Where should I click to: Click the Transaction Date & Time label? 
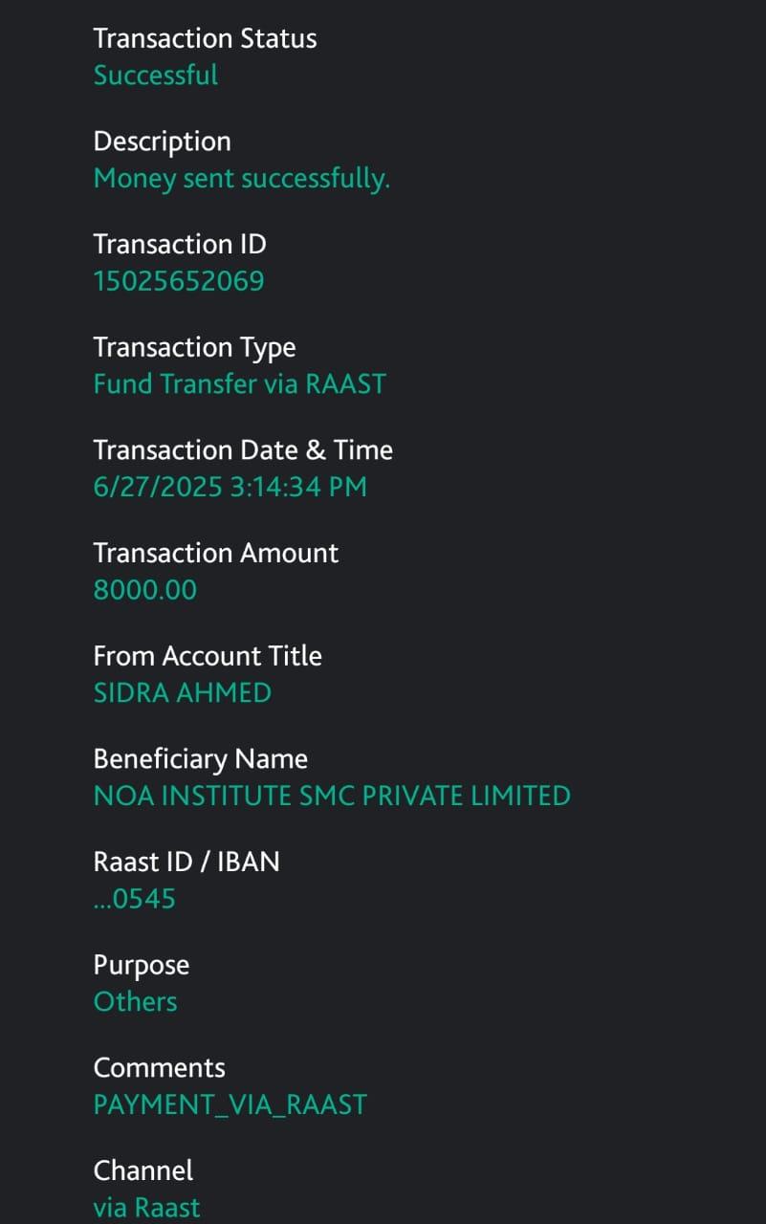click(243, 450)
